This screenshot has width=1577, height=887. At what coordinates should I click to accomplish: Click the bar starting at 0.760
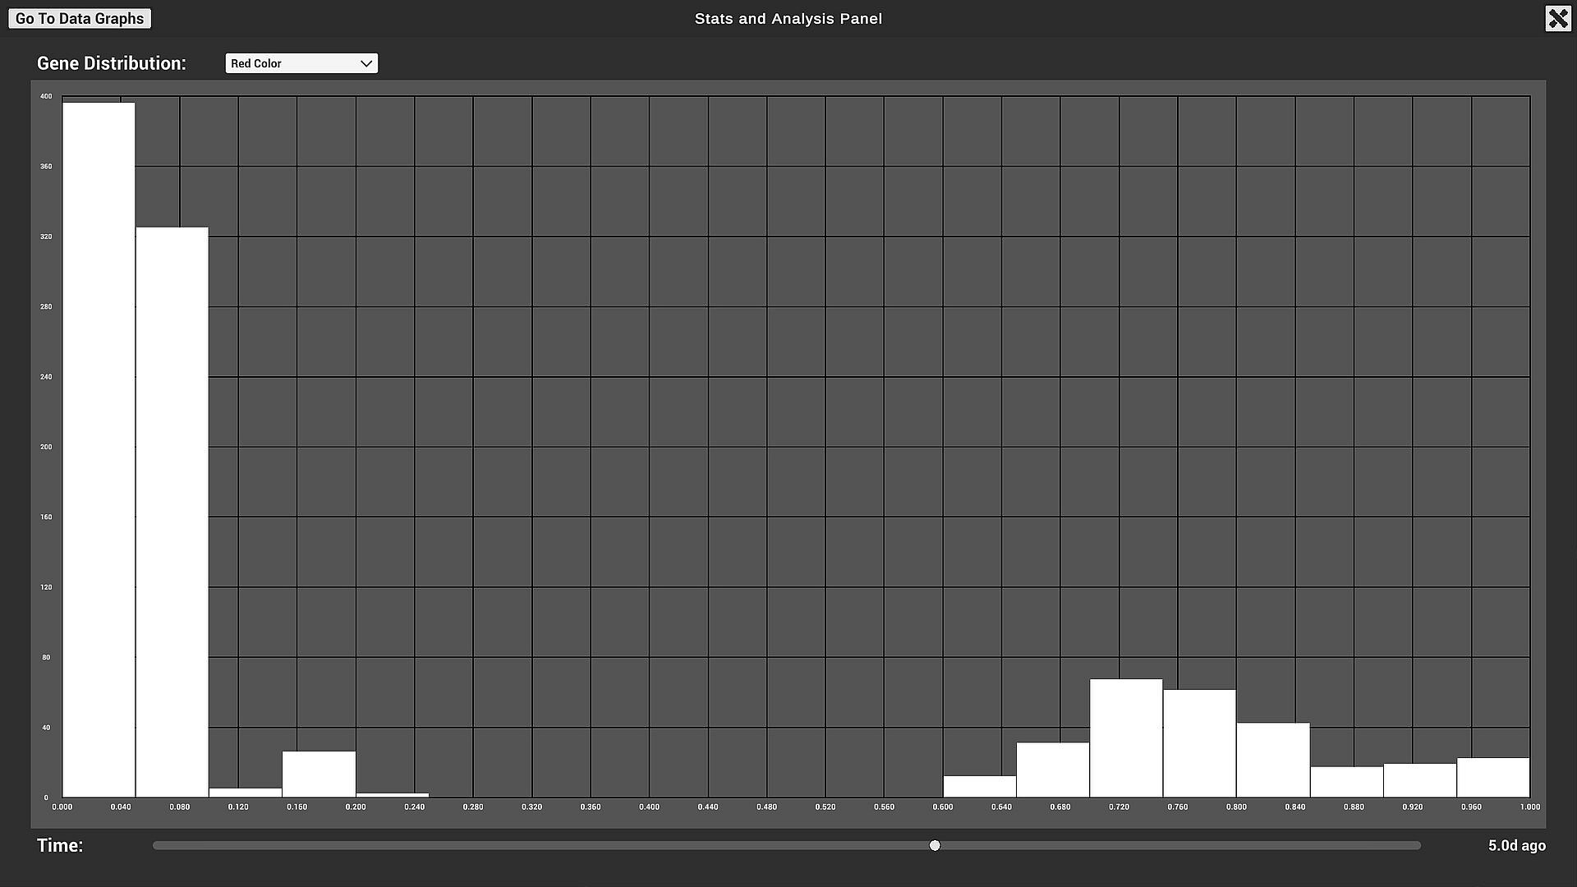1199,743
